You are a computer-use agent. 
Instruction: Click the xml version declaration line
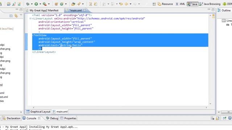click(x=62, y=15)
